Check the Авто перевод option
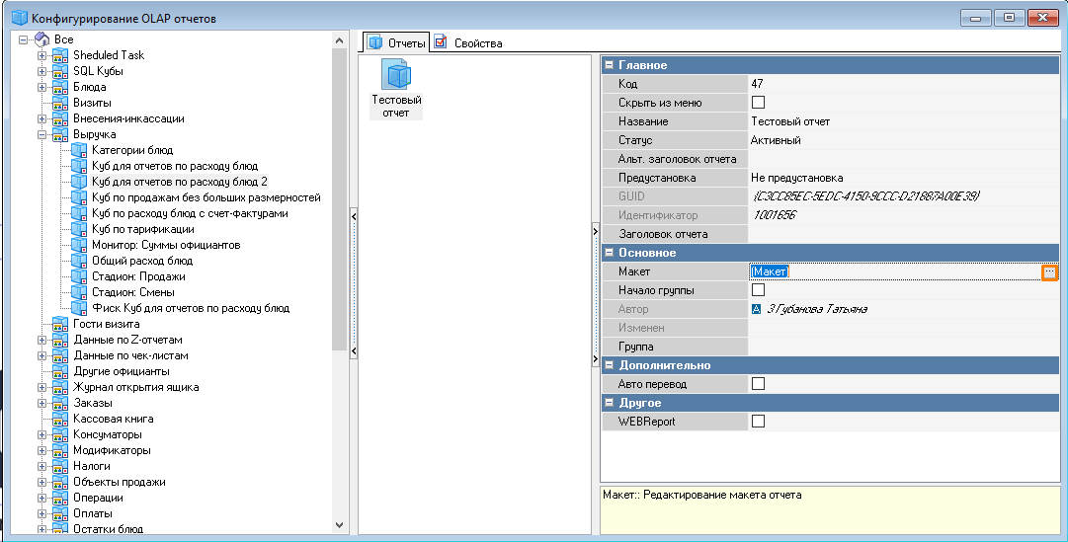Screen dimensions: 1068x542 (759, 384)
